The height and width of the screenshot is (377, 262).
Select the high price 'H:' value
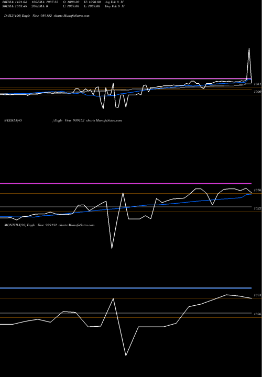(x=92, y=2)
